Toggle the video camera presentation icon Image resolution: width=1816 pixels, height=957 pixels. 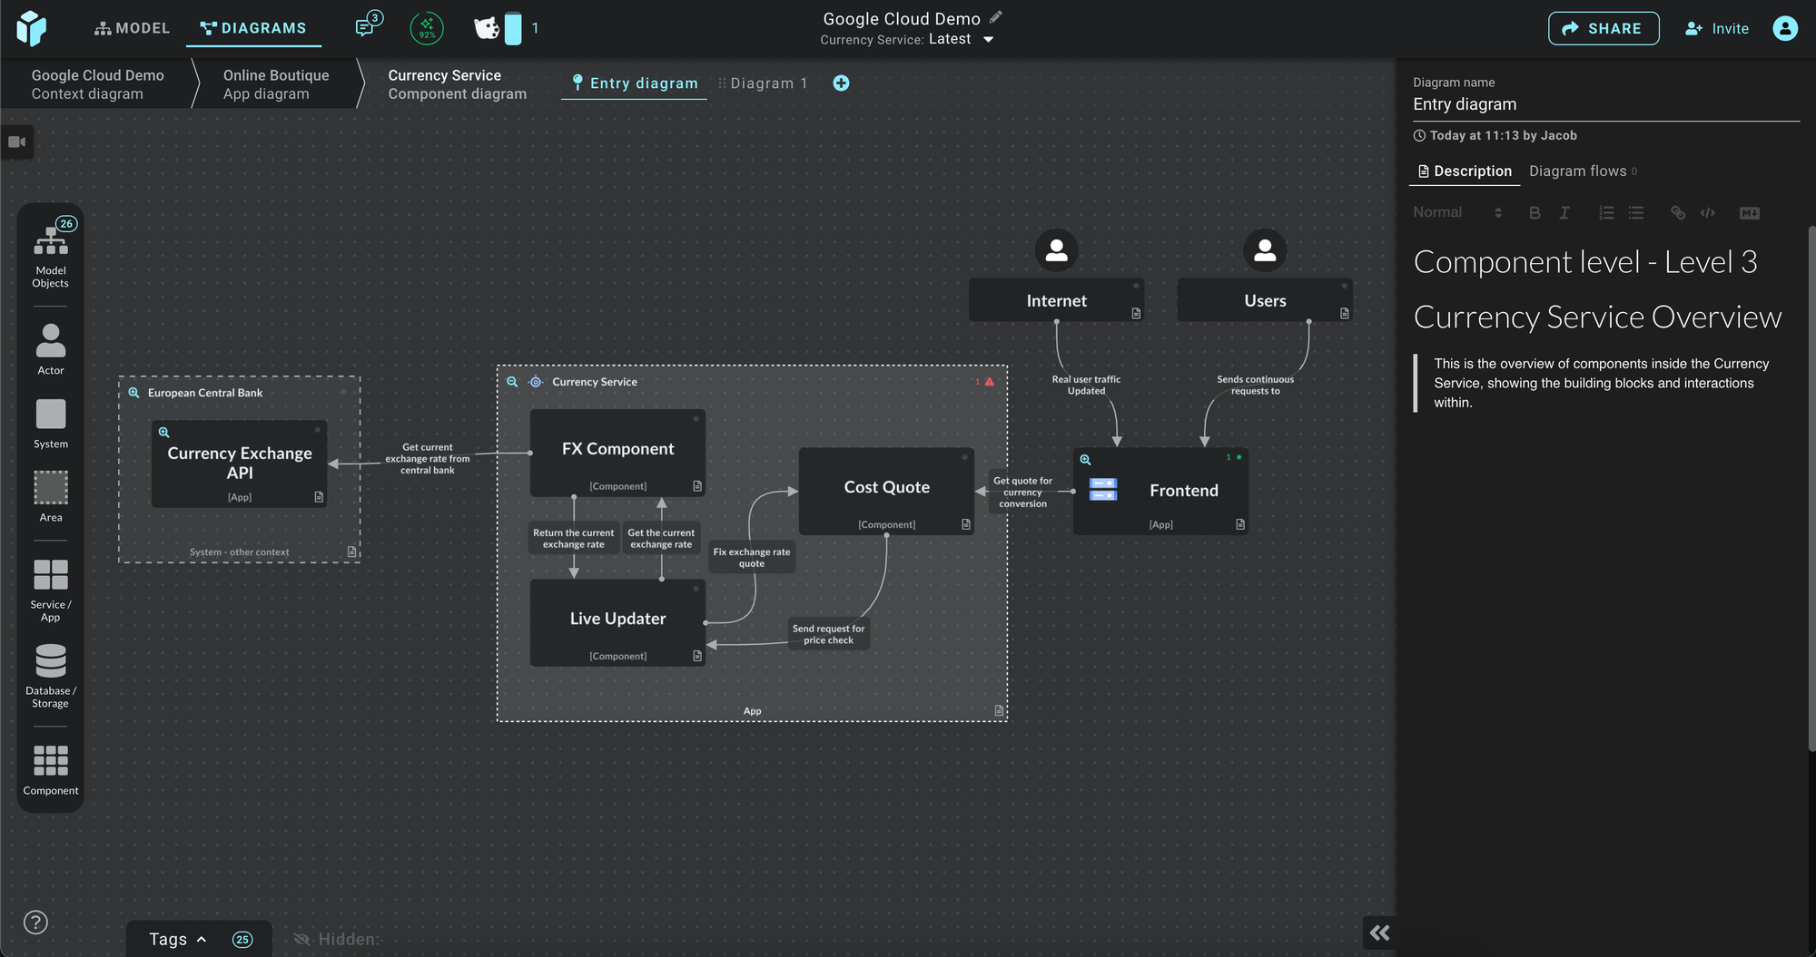pyautogui.click(x=16, y=142)
